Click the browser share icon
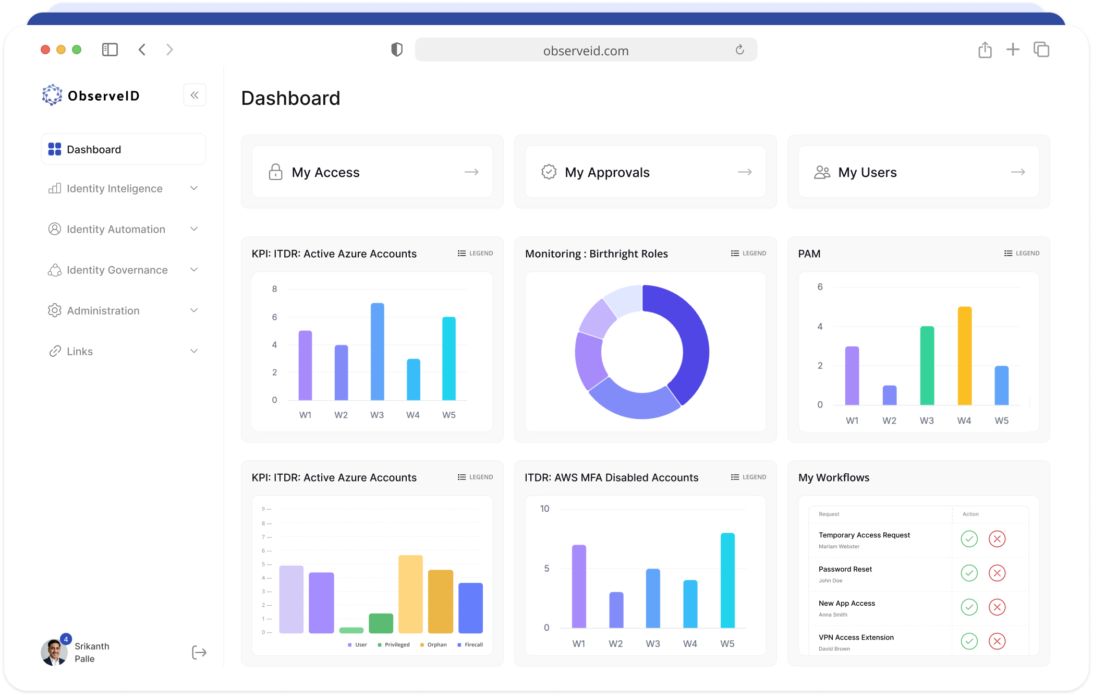The height and width of the screenshot is (696, 1093). [x=985, y=50]
